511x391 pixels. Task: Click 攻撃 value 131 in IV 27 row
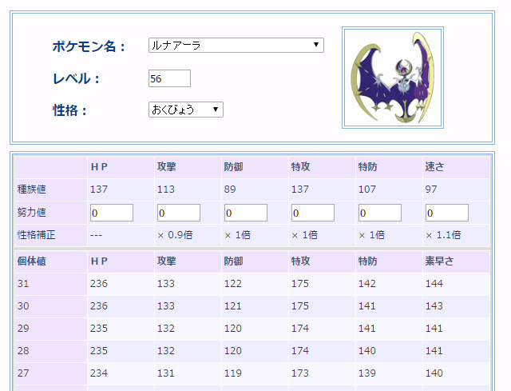click(166, 373)
